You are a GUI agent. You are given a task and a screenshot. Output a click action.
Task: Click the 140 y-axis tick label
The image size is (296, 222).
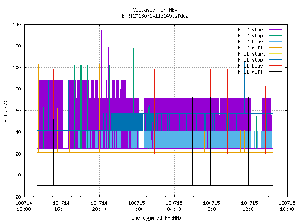pyautogui.click(x=17, y=25)
